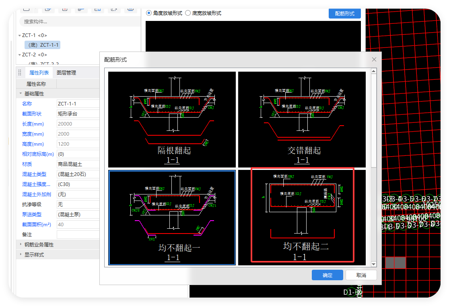Image resolution: width=449 pixels, height=306 pixels.
Task: Click the 高度 value 1200
Action: pyautogui.click(x=78, y=144)
